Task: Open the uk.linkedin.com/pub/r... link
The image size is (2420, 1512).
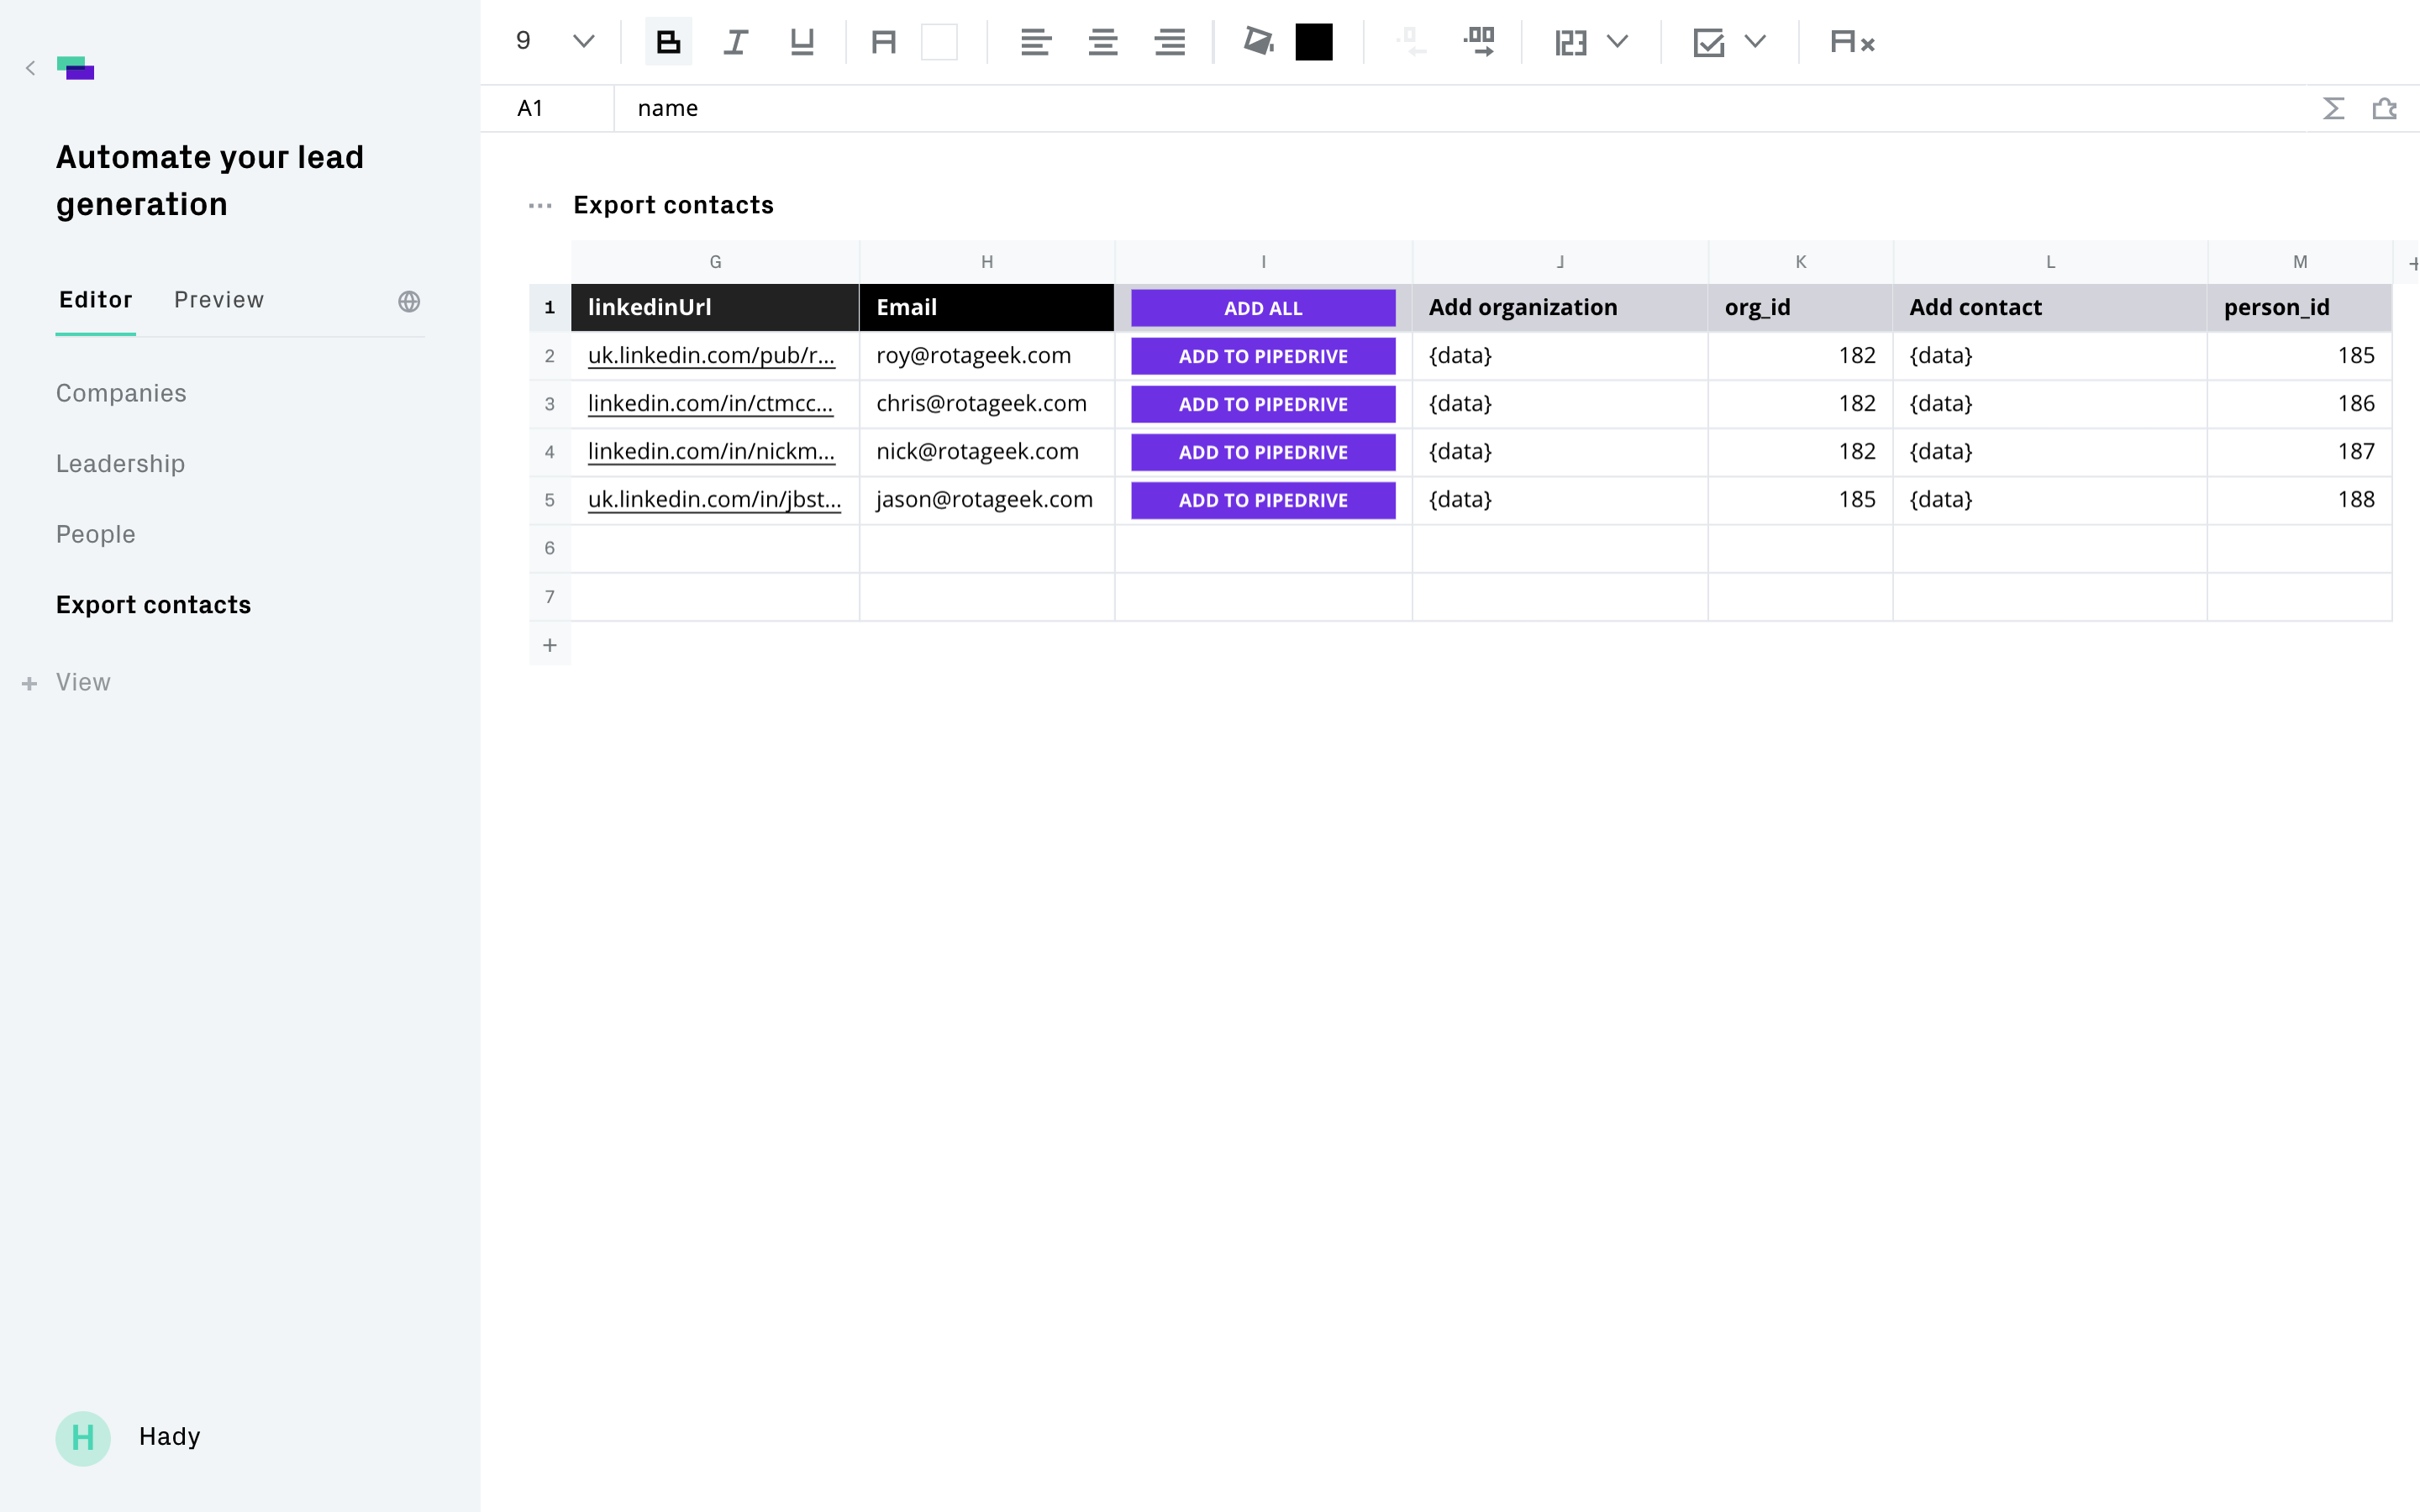Action: point(711,356)
